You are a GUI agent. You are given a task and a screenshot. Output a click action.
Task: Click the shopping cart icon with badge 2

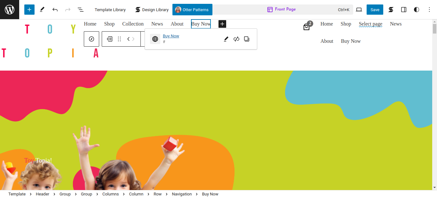pos(307,27)
